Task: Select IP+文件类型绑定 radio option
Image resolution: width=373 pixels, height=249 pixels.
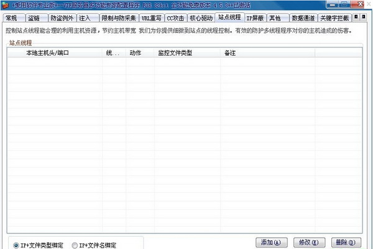Action: (16, 245)
